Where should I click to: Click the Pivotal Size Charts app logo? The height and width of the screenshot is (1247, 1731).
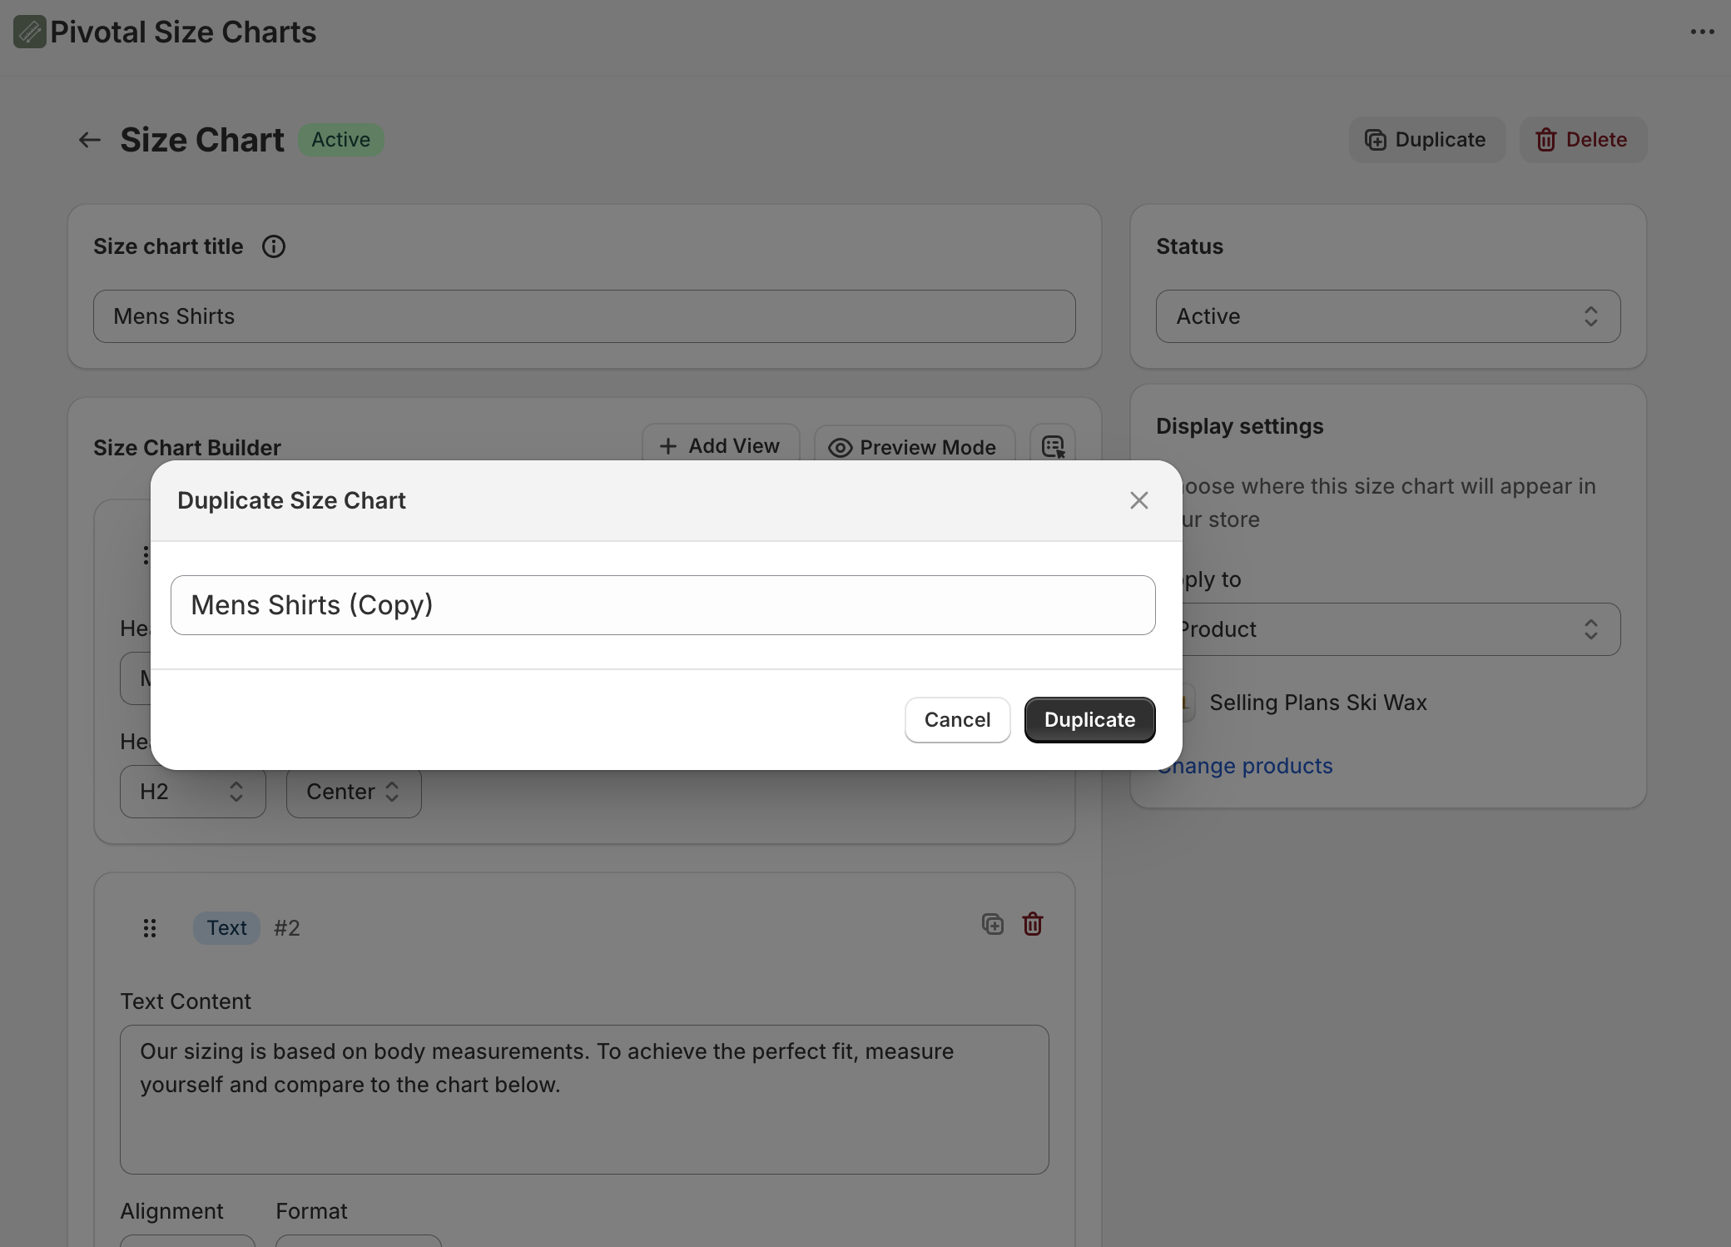[x=29, y=32]
